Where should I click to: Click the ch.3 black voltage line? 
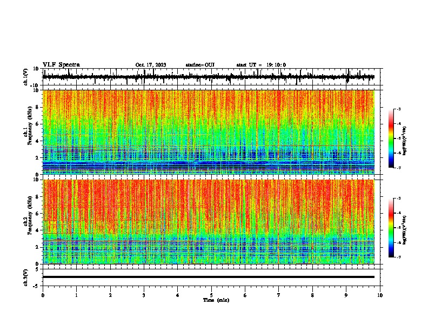[208, 277]
